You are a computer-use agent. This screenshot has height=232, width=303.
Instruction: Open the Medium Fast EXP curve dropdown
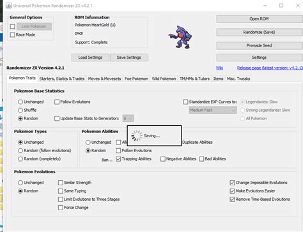(x=213, y=110)
